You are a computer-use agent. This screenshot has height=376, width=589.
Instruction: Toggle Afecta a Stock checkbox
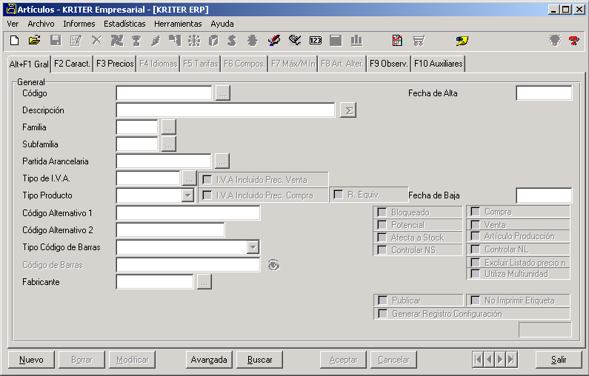[x=382, y=238]
